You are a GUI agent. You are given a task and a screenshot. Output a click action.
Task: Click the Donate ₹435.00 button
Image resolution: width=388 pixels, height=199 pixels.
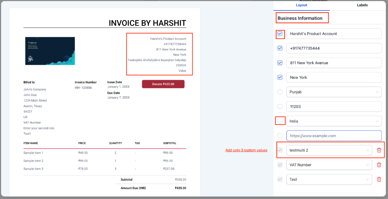[163, 84]
